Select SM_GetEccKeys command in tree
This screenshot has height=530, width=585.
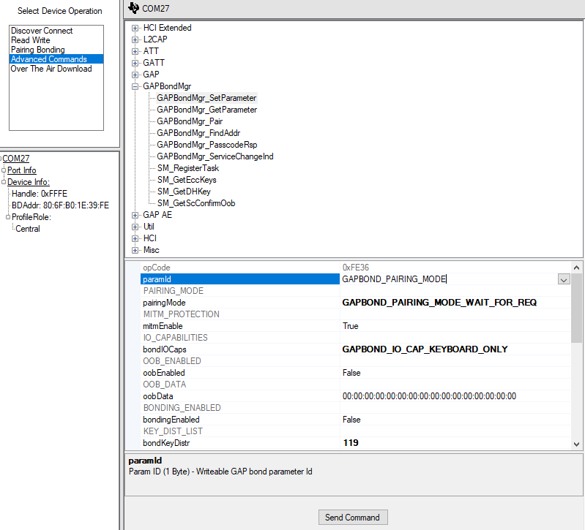click(187, 180)
